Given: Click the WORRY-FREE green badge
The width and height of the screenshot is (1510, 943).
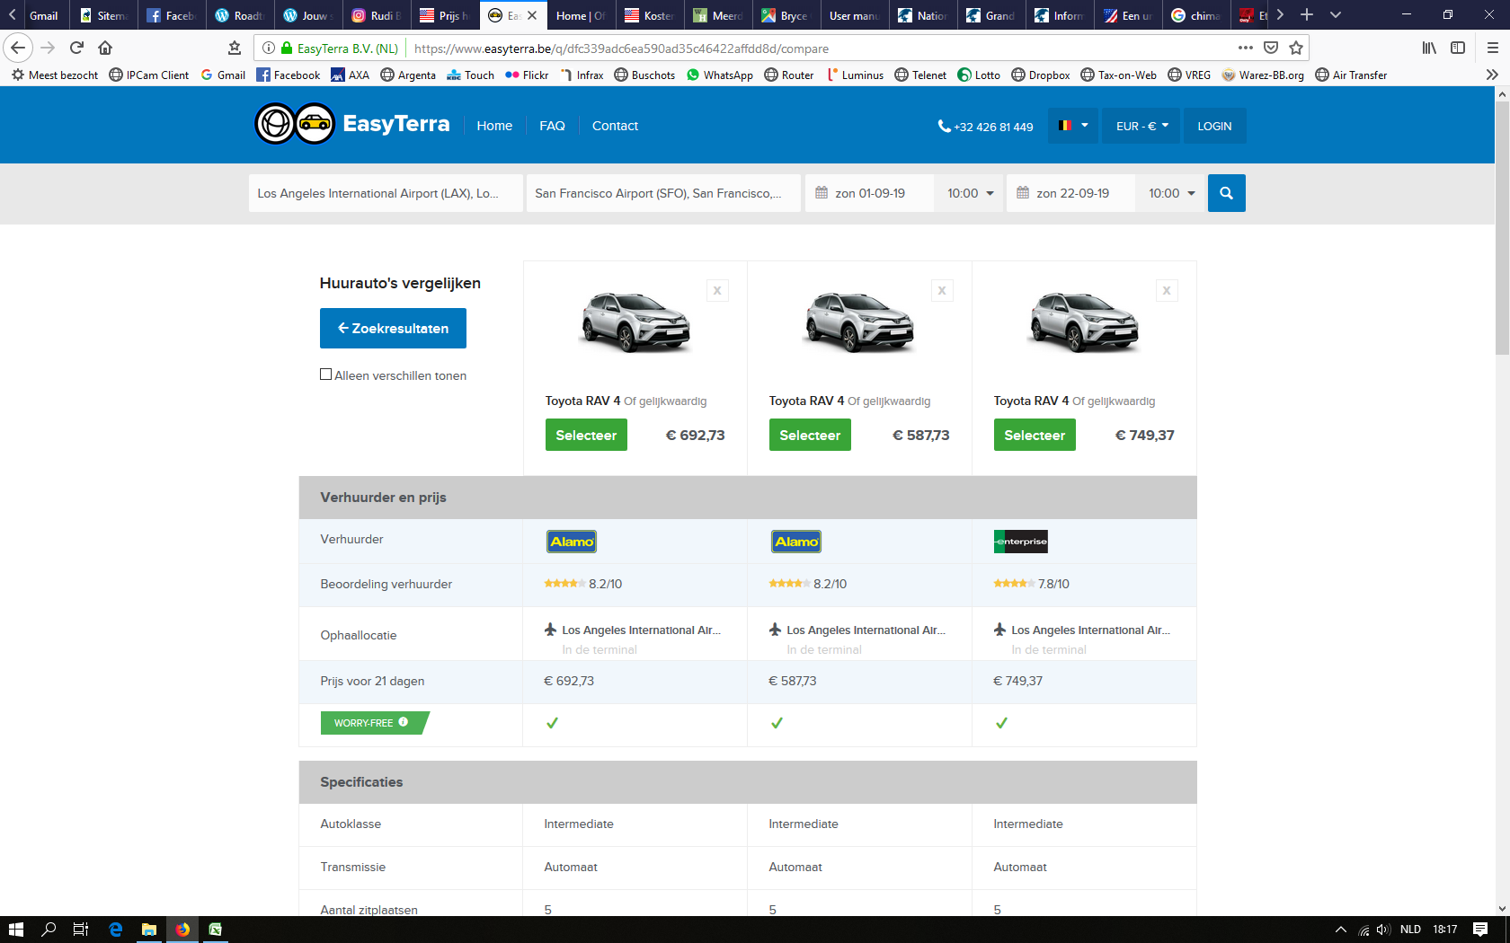Looking at the screenshot, I should (x=375, y=723).
